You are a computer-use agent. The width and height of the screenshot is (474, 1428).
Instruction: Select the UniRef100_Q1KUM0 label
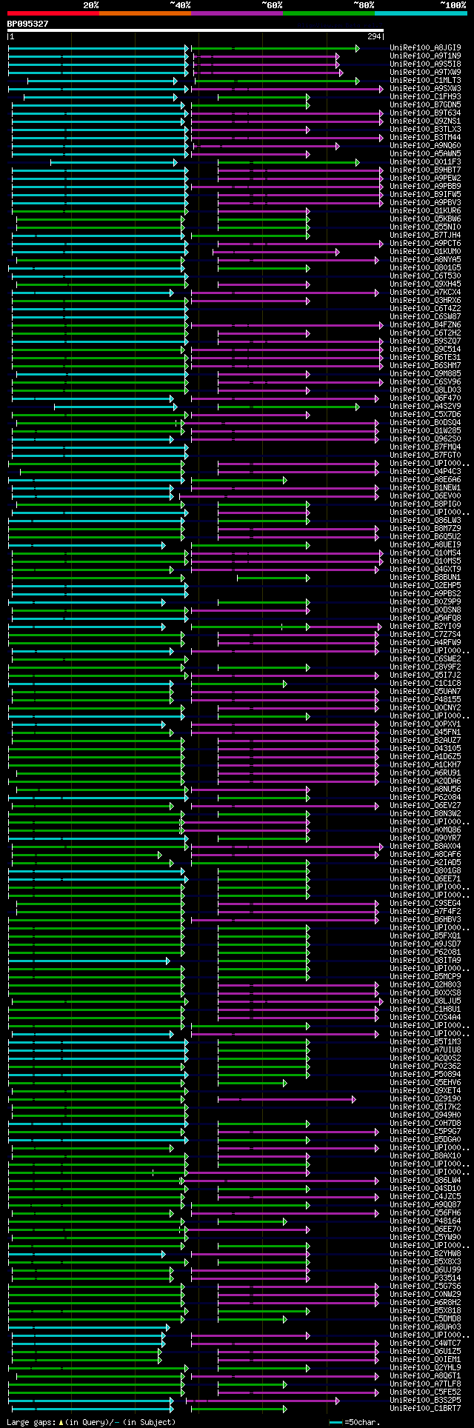[425, 252]
